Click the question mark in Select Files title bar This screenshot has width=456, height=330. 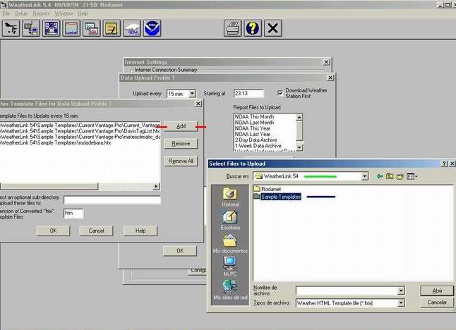[444, 164]
